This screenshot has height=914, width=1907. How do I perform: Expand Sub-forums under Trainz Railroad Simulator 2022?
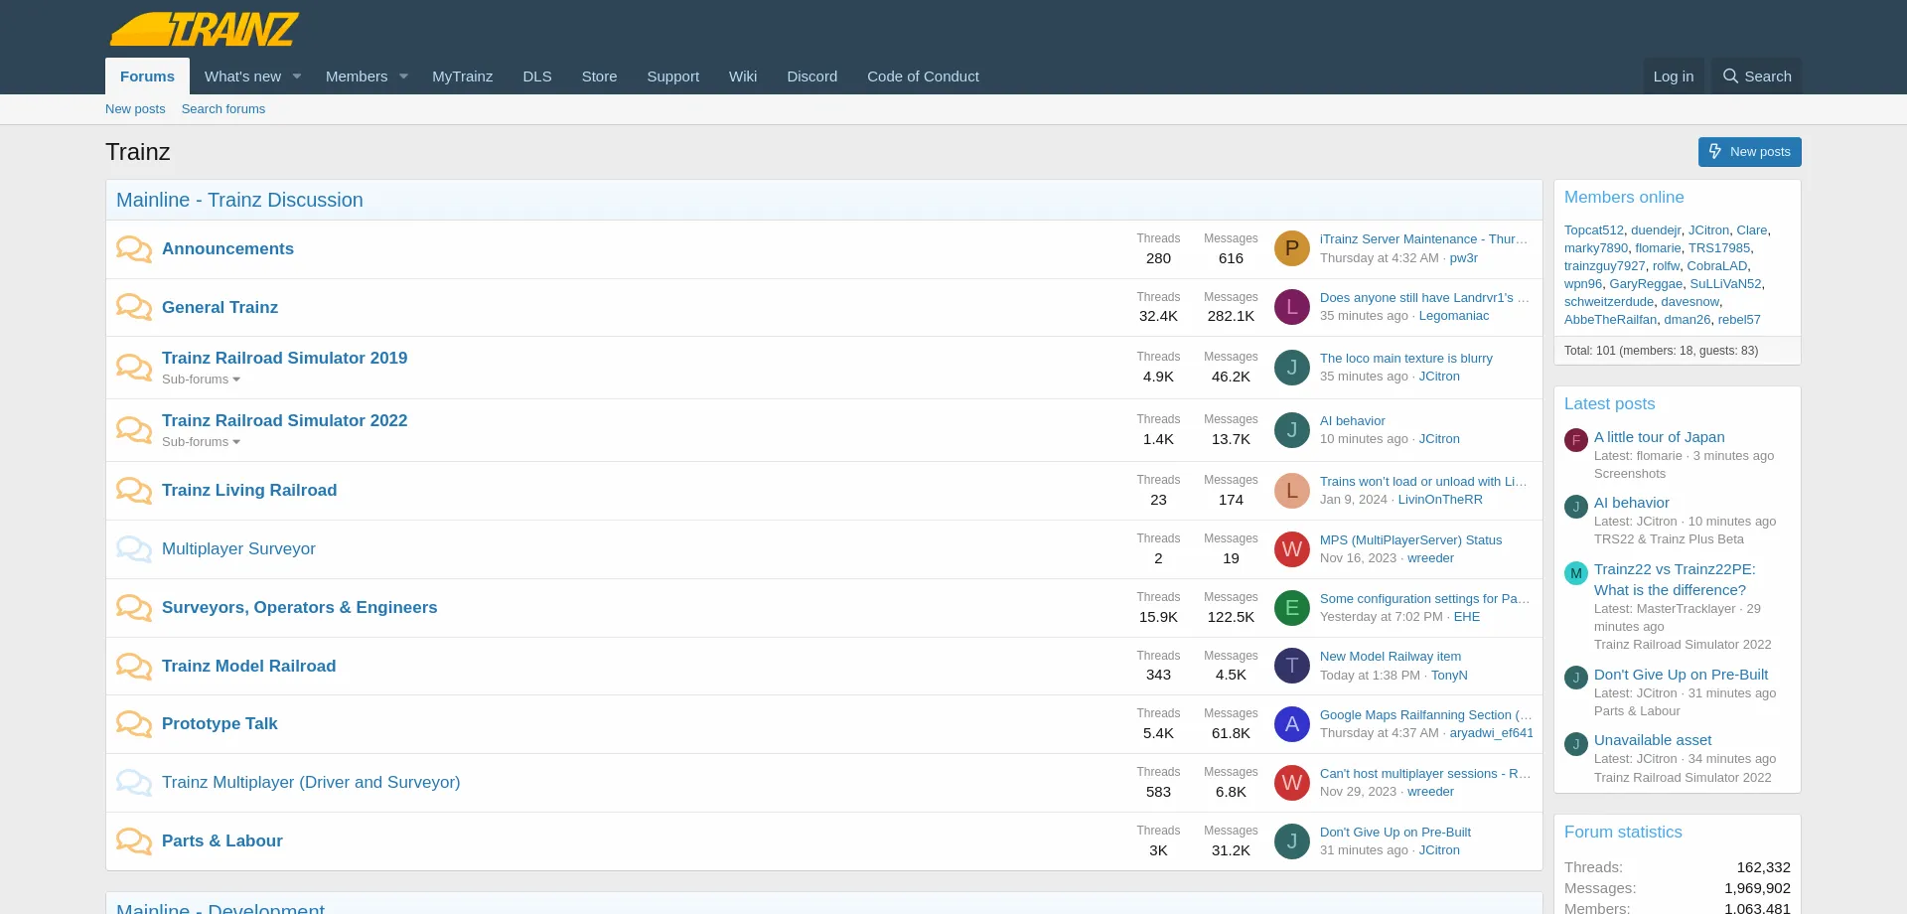[x=201, y=442]
